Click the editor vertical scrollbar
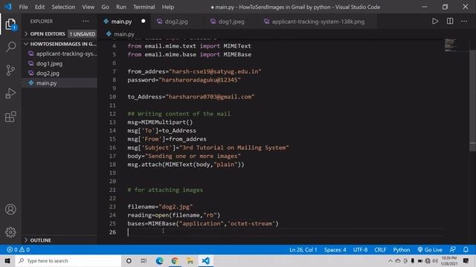Screen dimensions: 476x267 473,100
